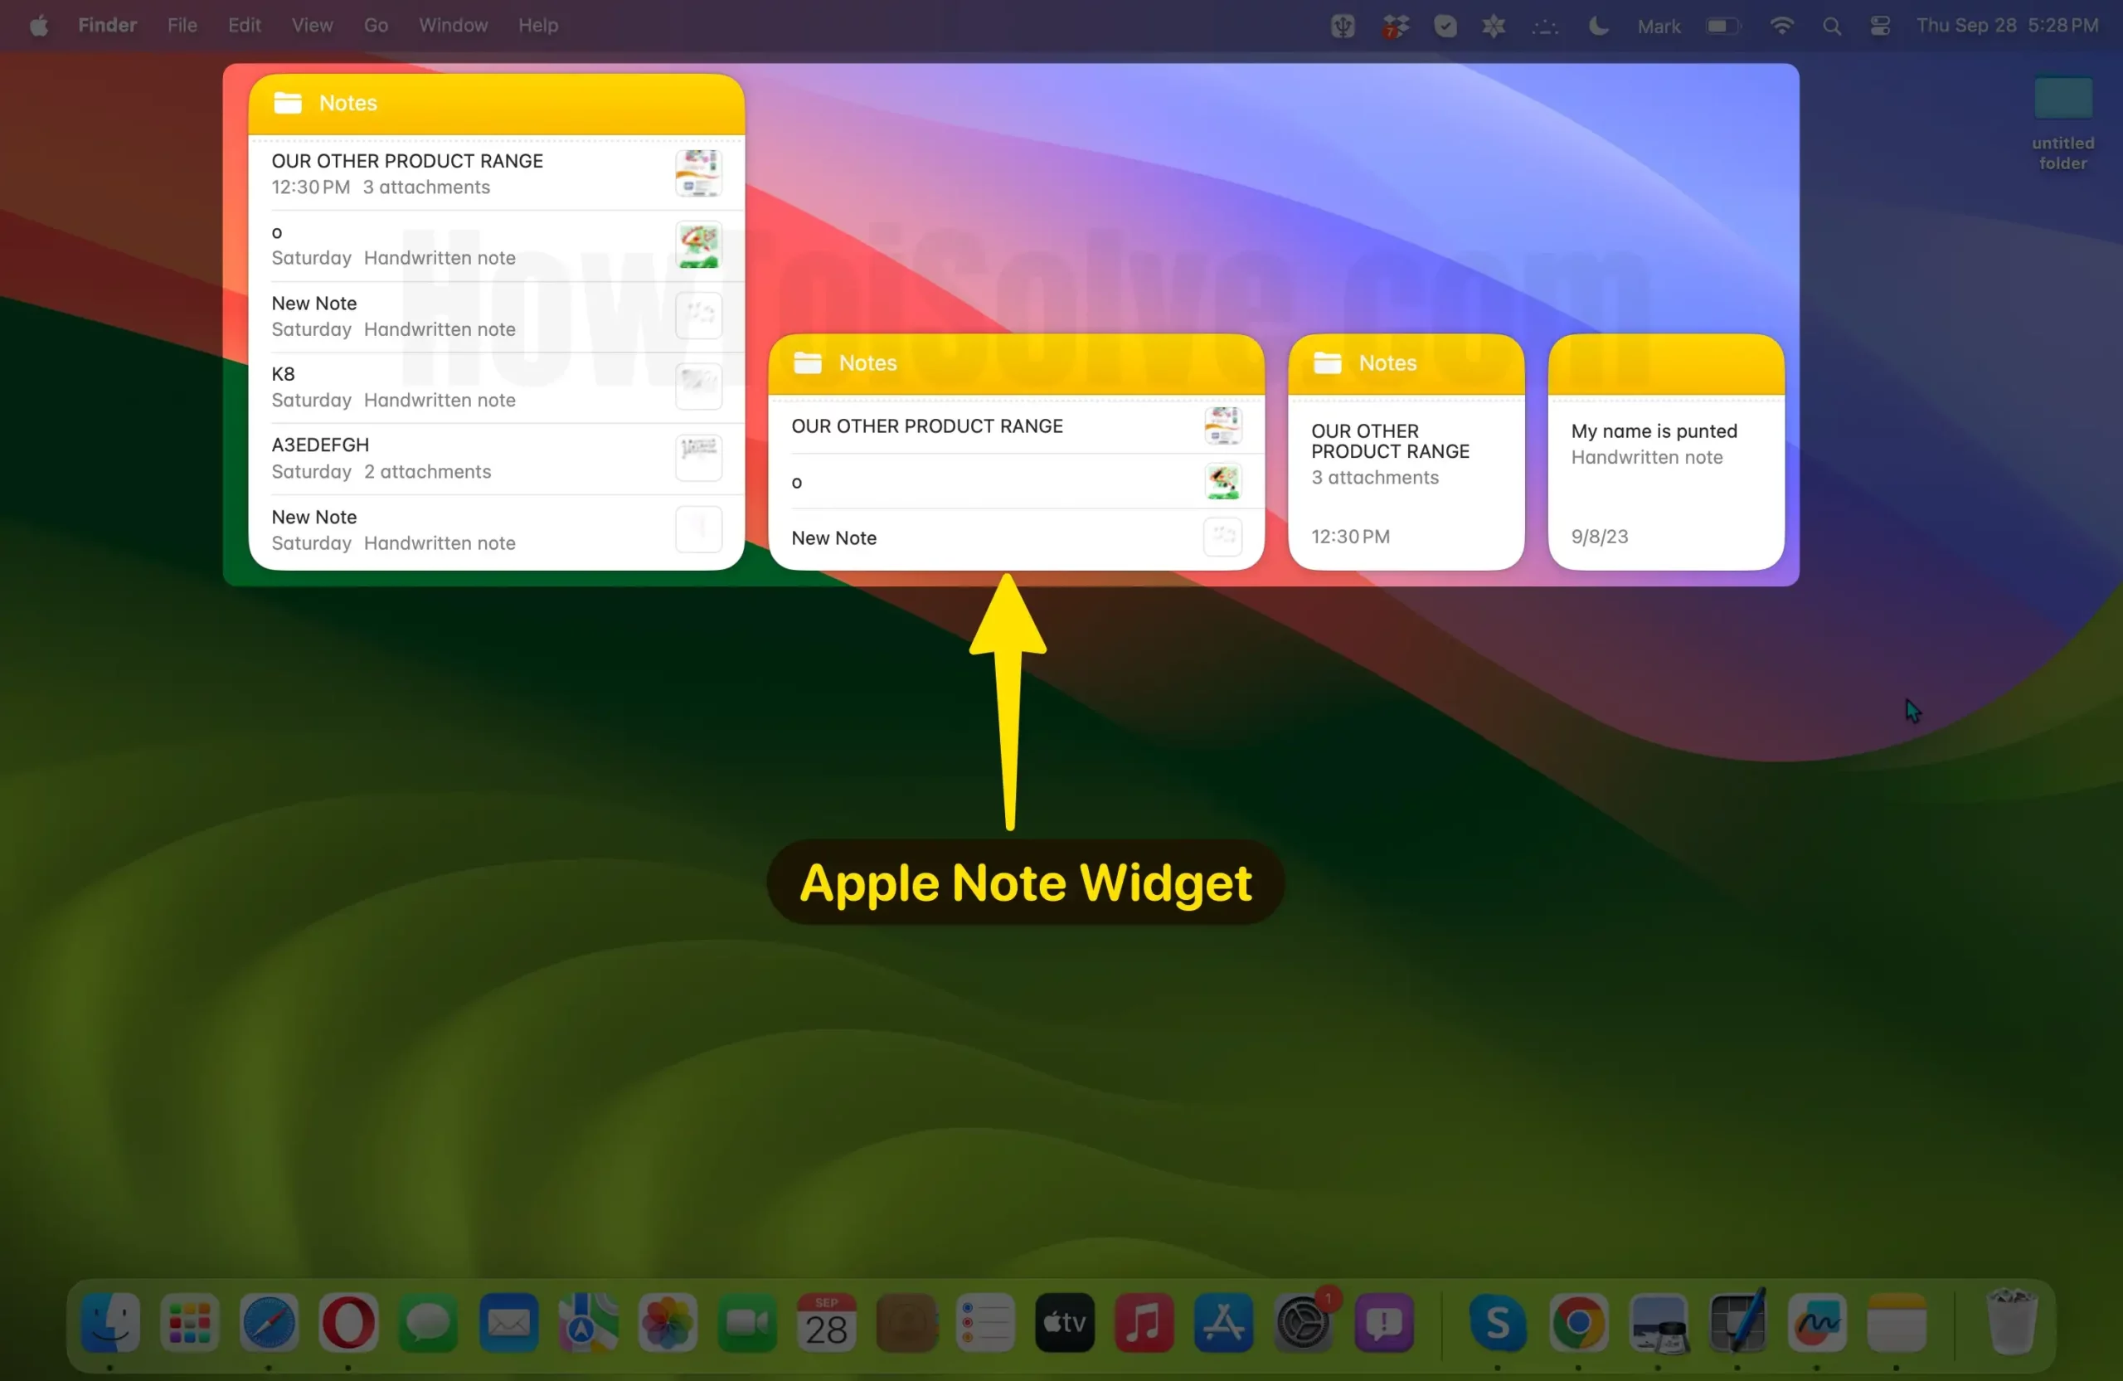Open 'My name is punted' note widget
2123x1381 pixels.
[1665, 453]
